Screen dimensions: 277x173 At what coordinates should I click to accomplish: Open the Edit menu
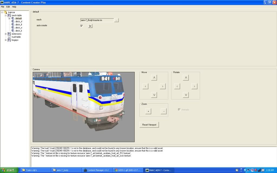(8, 7)
